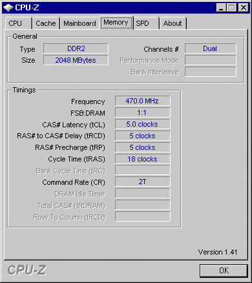This screenshot has height=283, width=252.
Task: Click the CPU-Z title bar app icon
Action: coord(8,8)
